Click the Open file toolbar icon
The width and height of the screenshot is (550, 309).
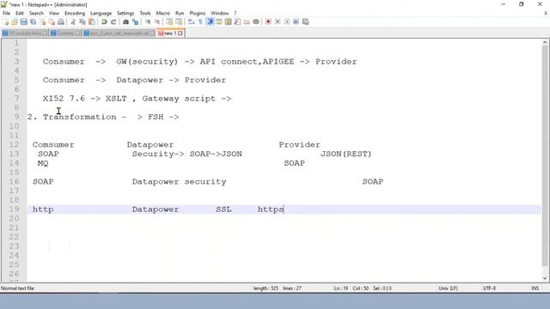[15, 21]
